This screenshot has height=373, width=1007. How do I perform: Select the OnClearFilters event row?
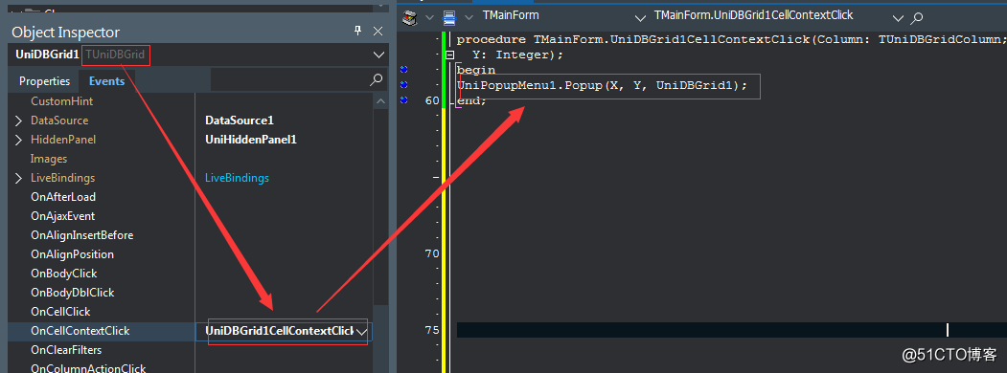(x=190, y=350)
